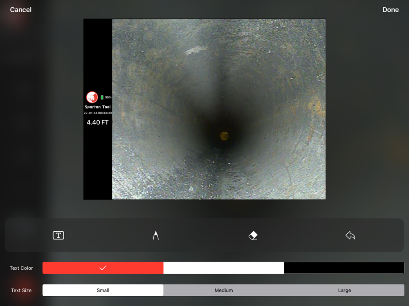Change text size to Large

(344, 290)
